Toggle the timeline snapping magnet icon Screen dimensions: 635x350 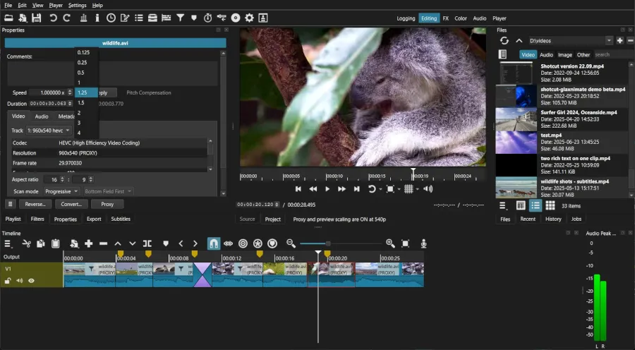(x=213, y=243)
